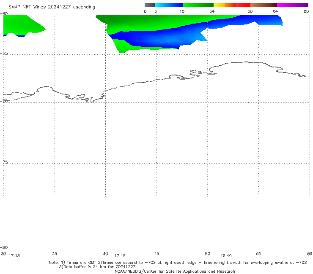The width and height of the screenshot is (313, 274).
Task: Click the green wind patch at top left
Action: [x=21, y=25]
